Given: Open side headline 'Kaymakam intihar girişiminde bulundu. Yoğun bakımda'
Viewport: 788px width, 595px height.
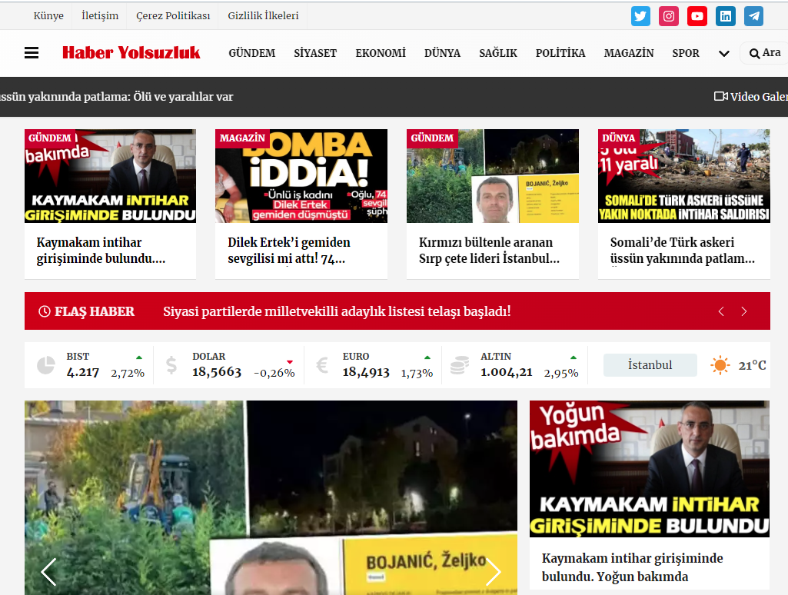Looking at the screenshot, I should (632, 567).
